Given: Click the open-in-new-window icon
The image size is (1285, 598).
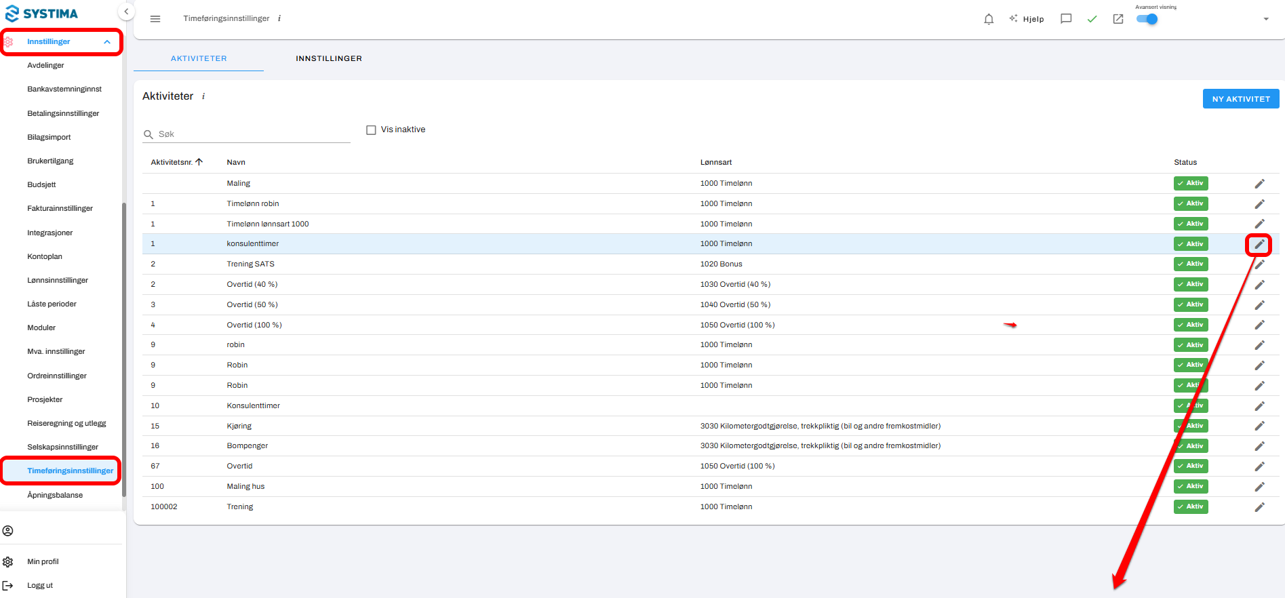Looking at the screenshot, I should (x=1118, y=19).
